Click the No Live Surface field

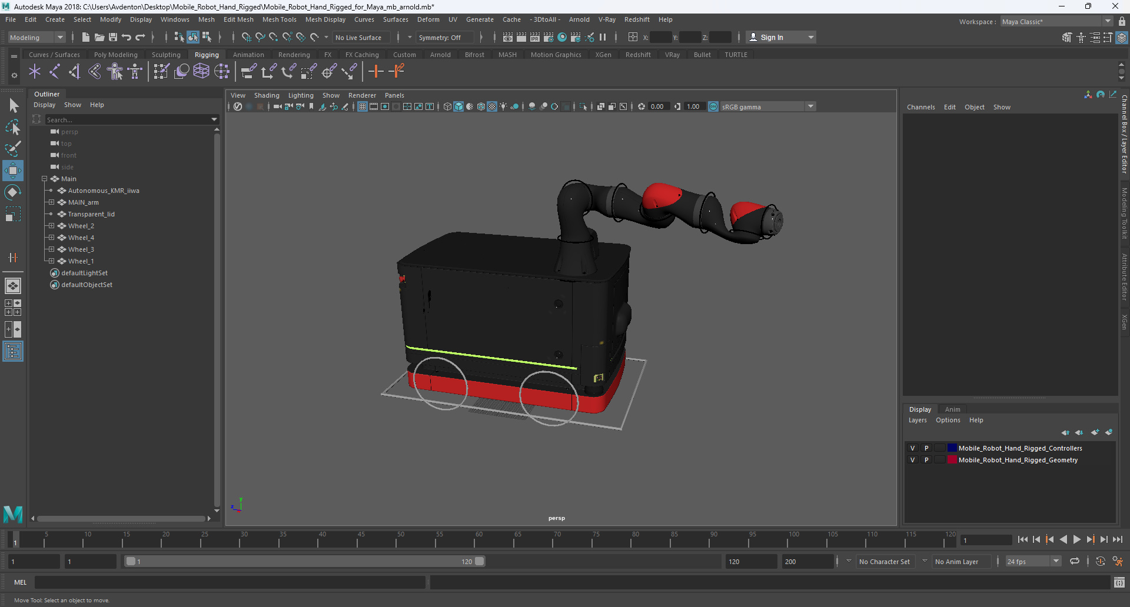point(360,37)
